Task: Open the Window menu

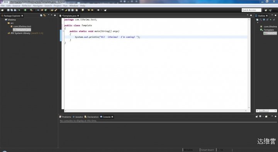Action: click(74, 6)
